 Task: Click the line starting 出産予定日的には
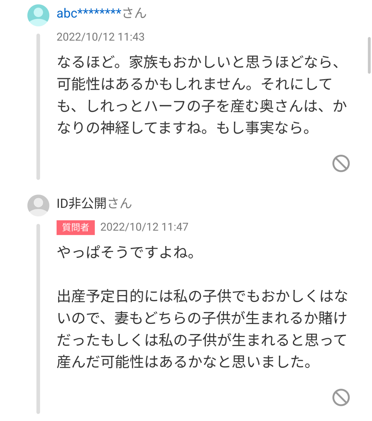coord(202,296)
